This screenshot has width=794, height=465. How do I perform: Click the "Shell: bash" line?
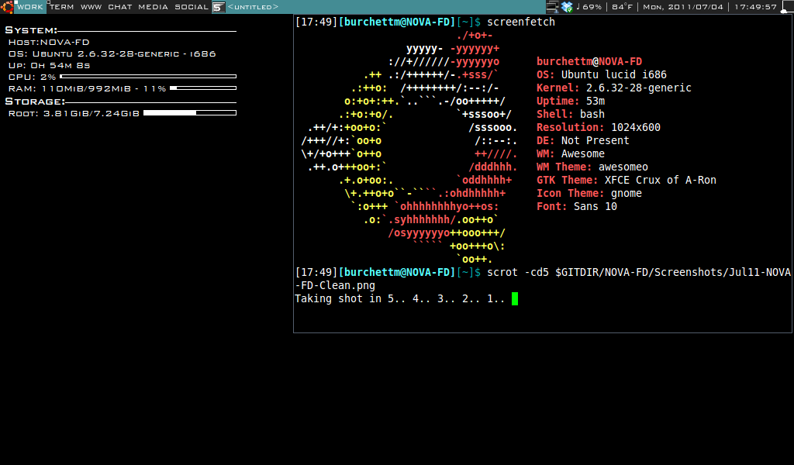[571, 114]
